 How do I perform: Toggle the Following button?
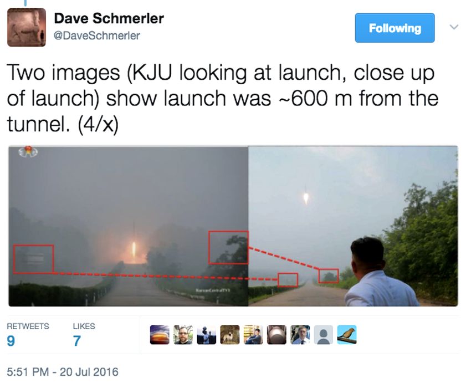[395, 28]
